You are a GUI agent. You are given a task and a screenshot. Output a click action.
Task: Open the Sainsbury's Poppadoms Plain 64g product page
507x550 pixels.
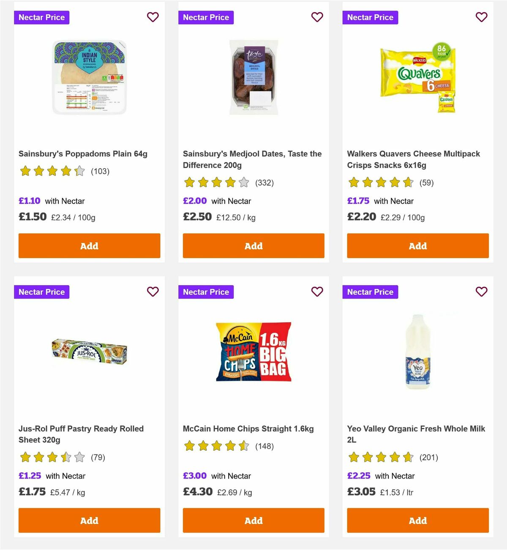point(83,154)
